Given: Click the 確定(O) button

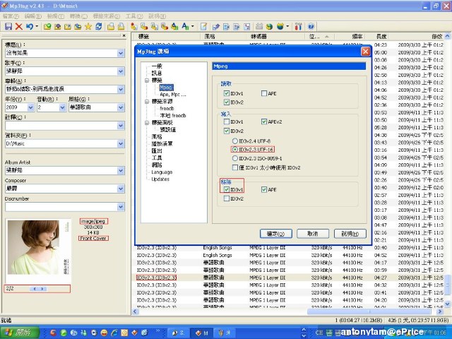Looking at the screenshot, I should pyautogui.click(x=276, y=234).
